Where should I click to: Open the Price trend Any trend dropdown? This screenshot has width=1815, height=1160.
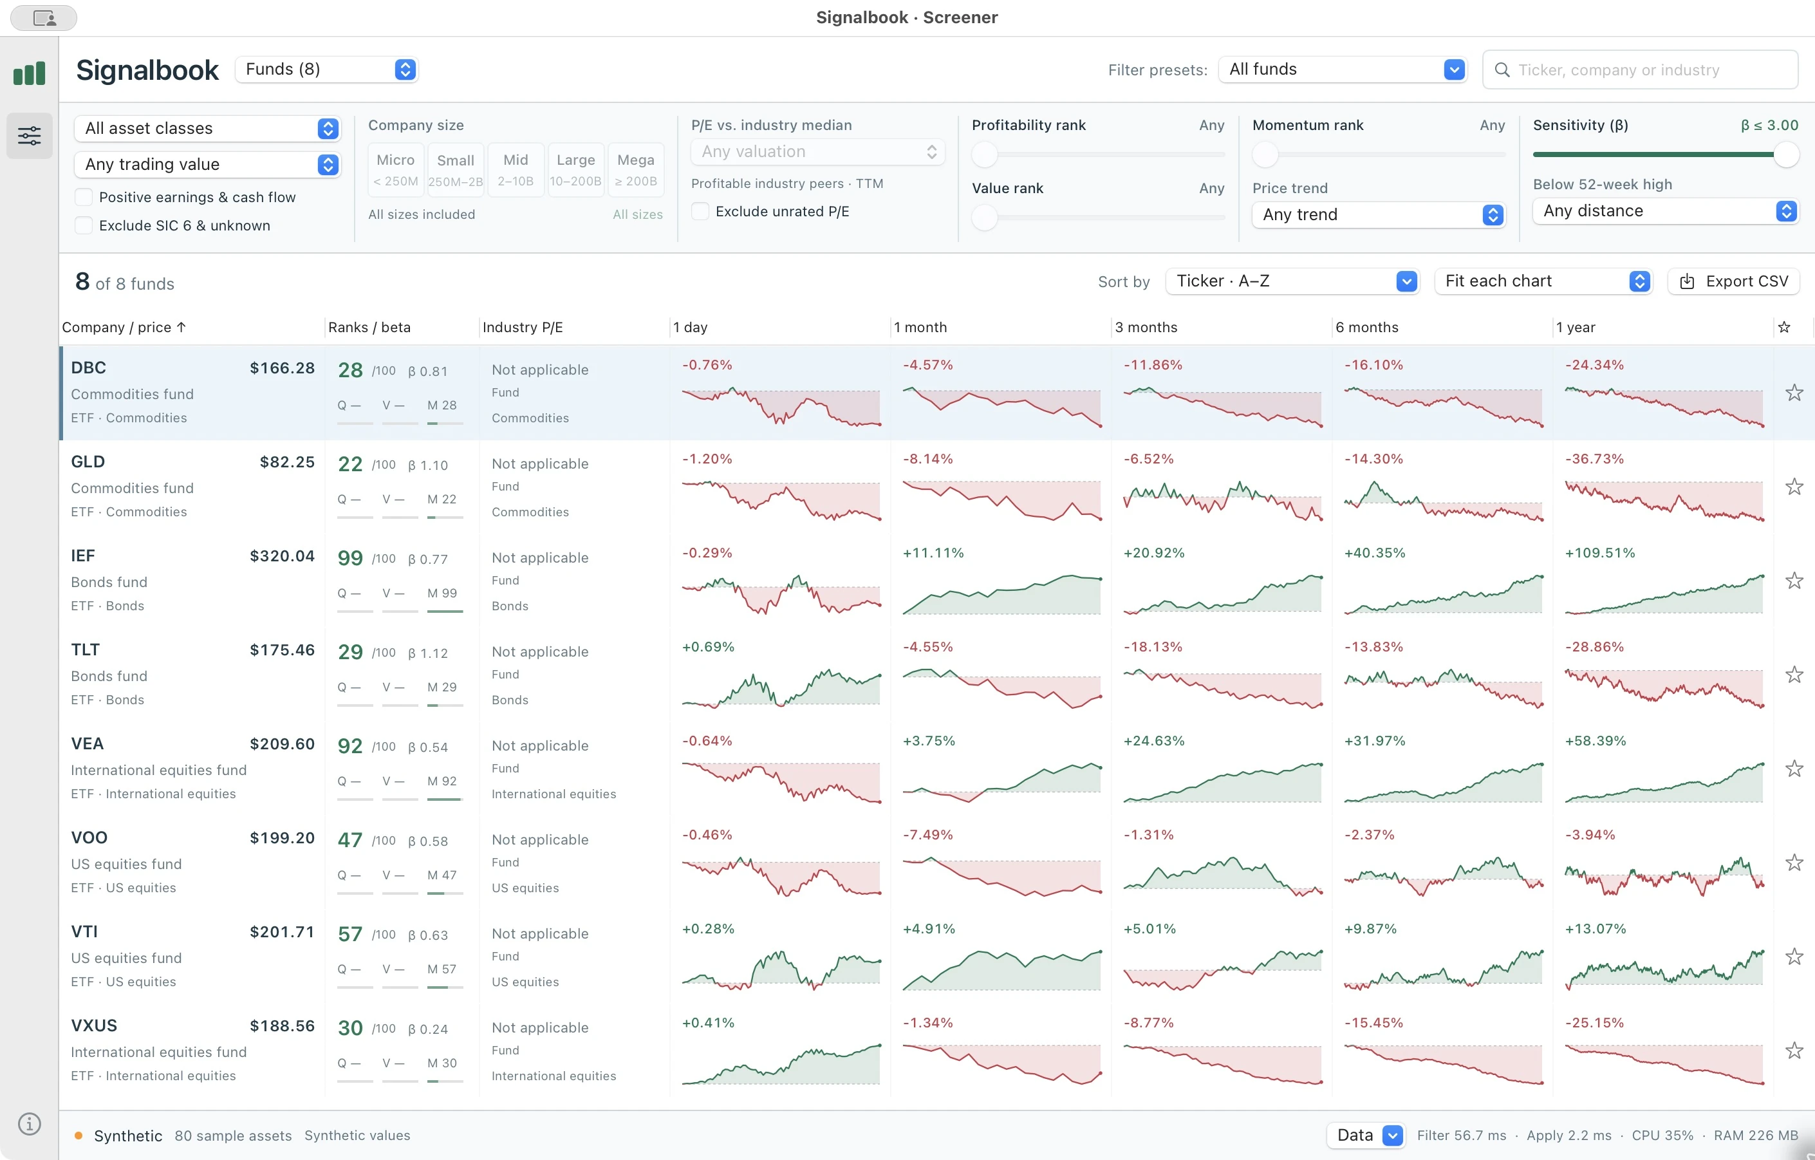1379,215
